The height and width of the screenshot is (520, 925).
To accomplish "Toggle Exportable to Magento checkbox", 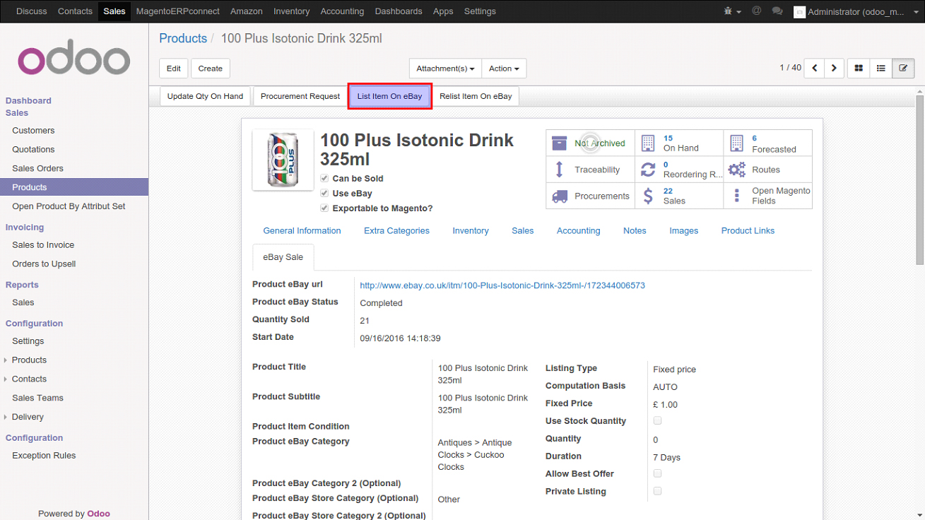I will tap(324, 208).
